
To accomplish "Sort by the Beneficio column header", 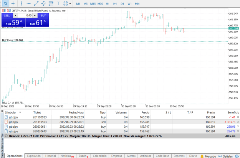I will click(233, 112).
